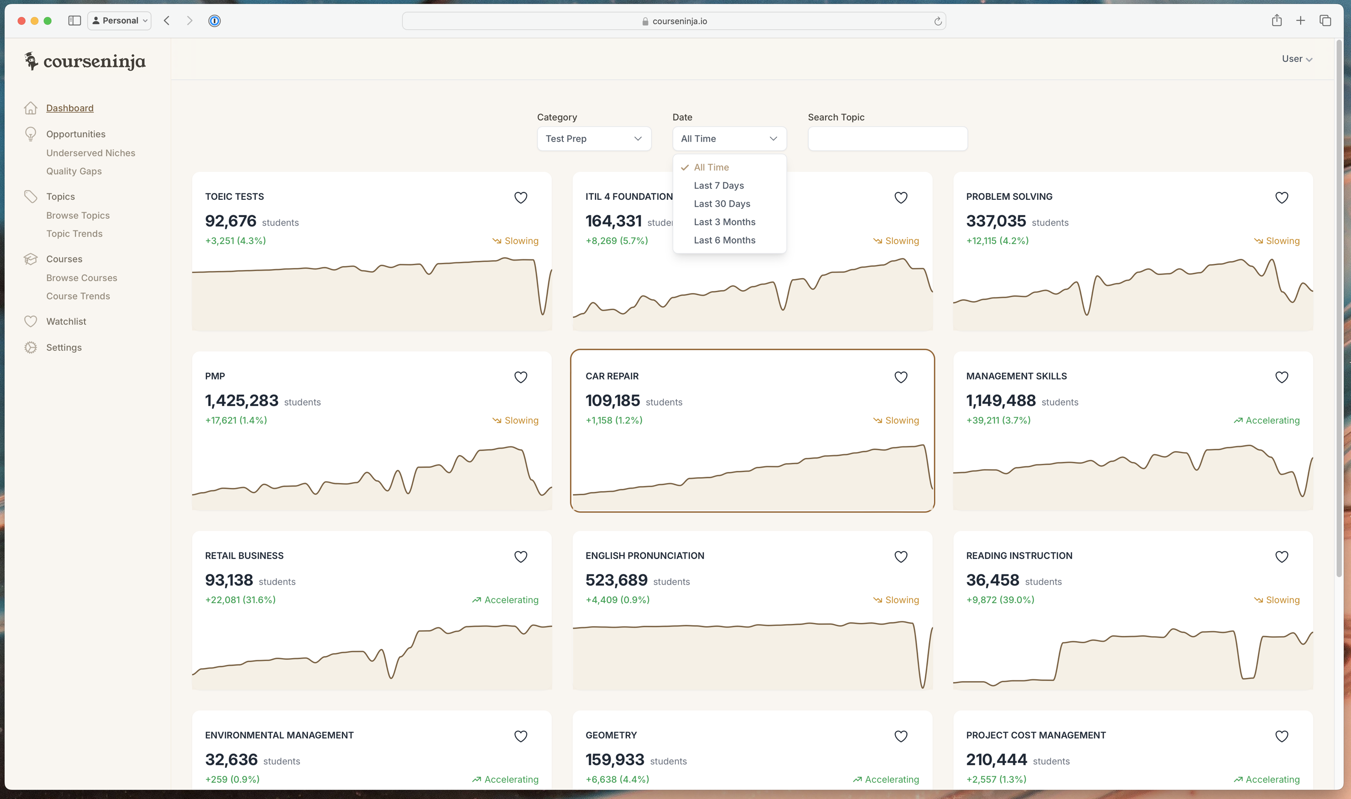Click the courseninja logo

coord(85,61)
